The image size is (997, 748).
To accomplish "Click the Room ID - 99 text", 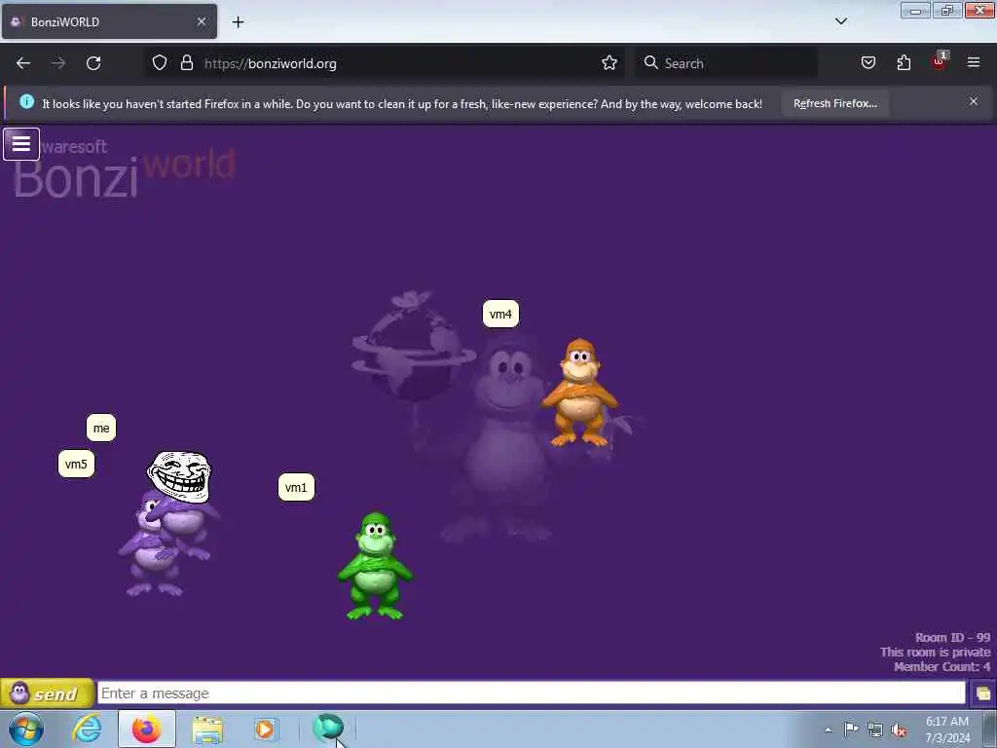I will click(x=952, y=637).
